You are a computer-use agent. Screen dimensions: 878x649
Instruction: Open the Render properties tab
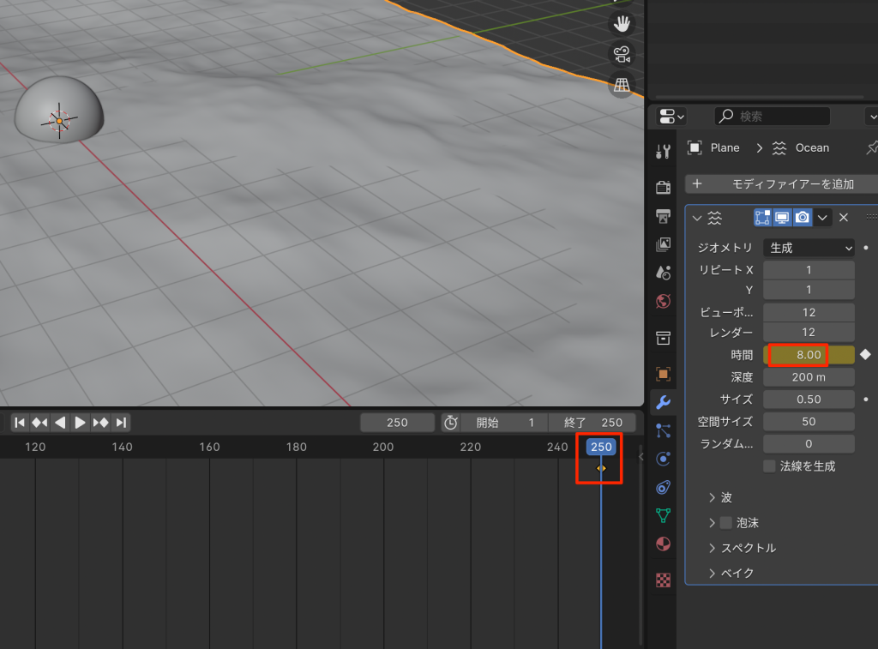pos(663,187)
